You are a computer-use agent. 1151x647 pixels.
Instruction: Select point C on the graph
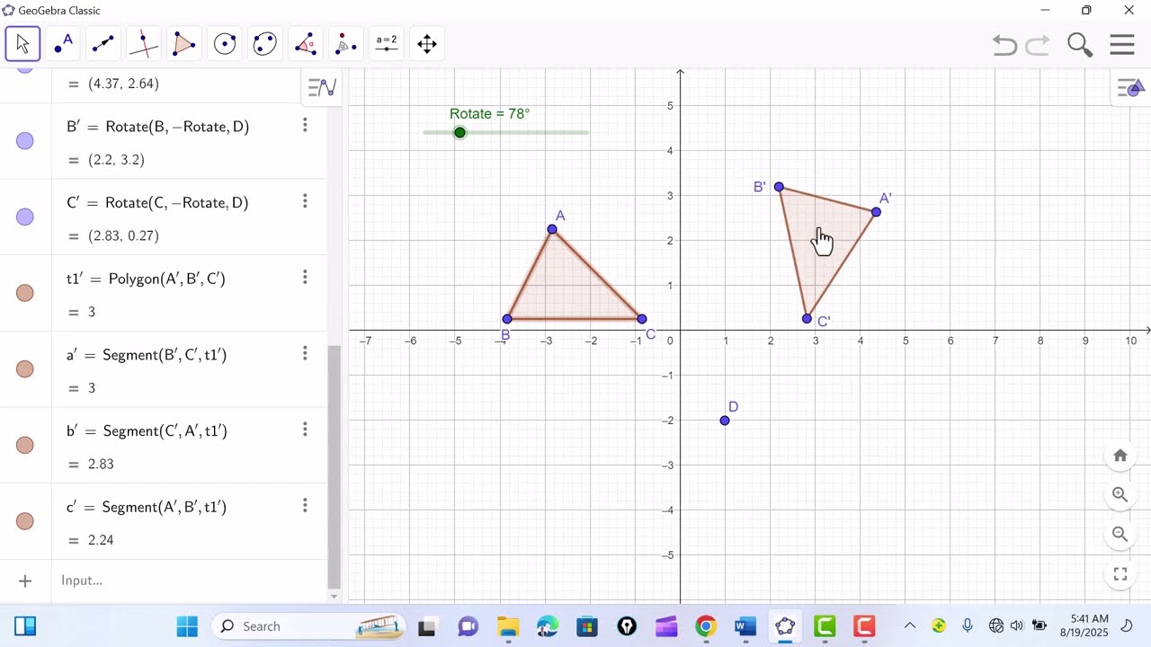point(641,319)
